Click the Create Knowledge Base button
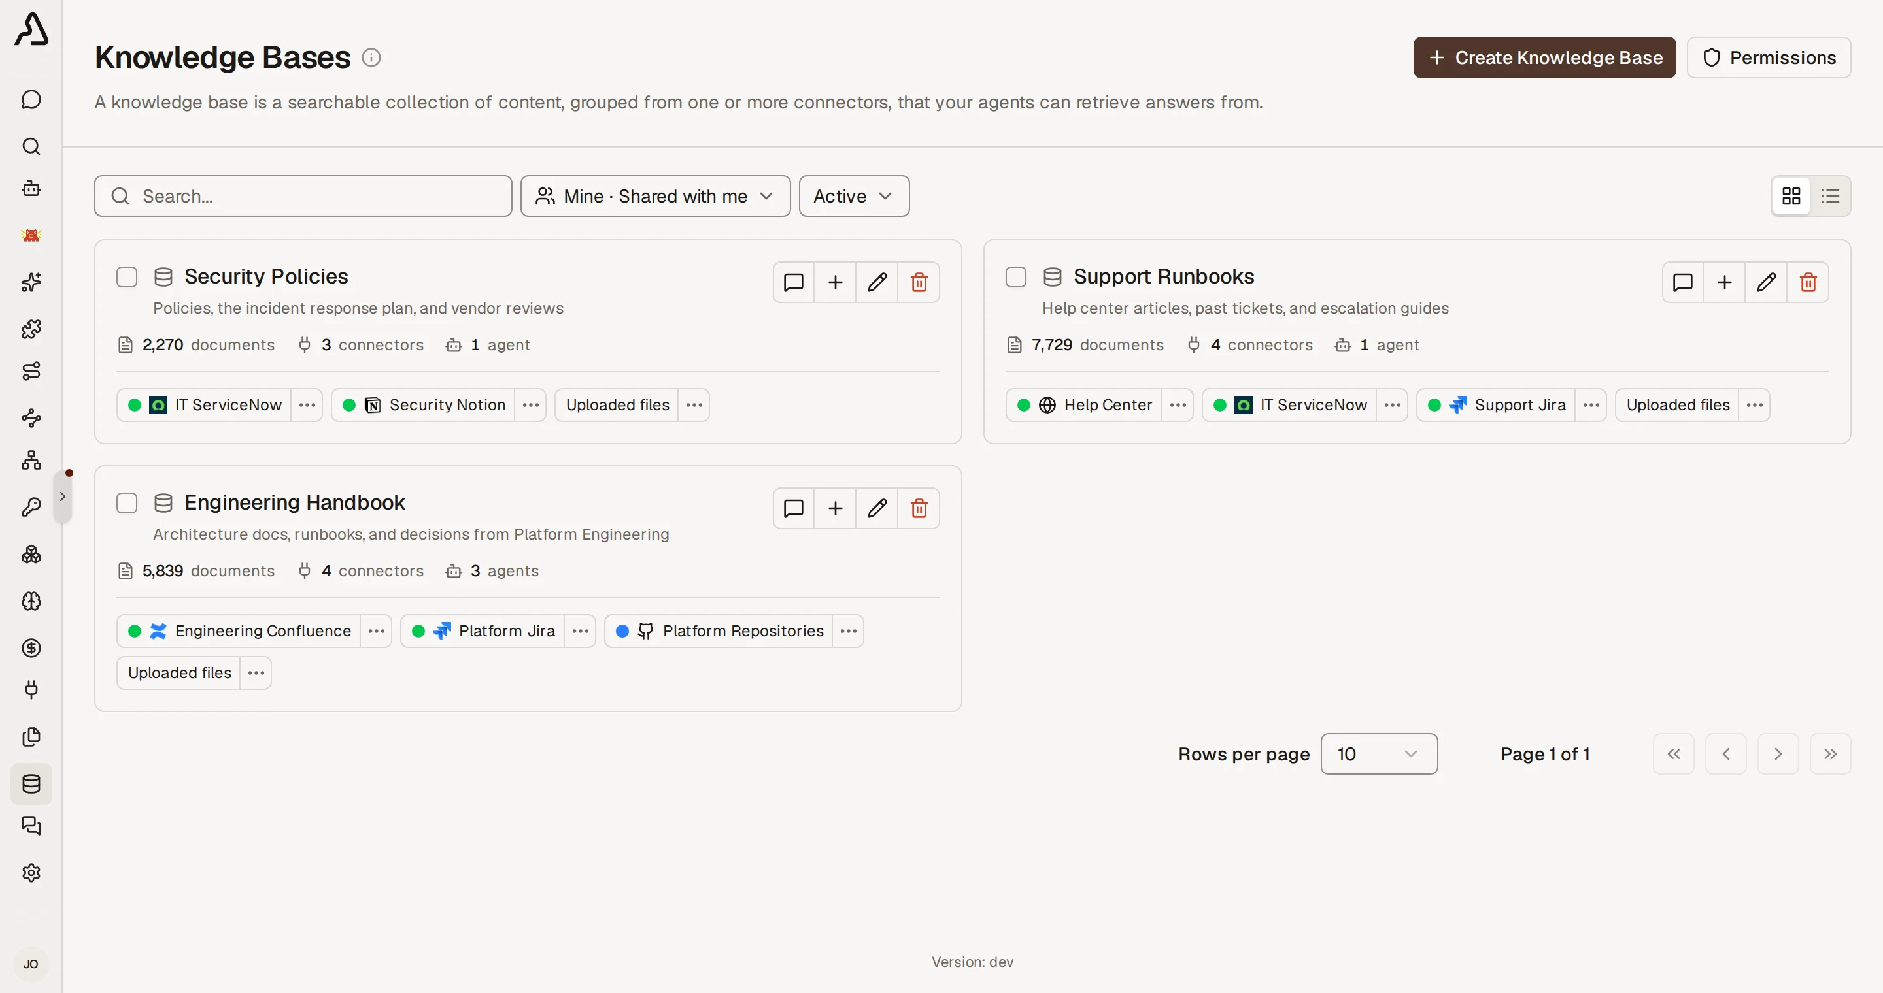 [x=1544, y=57]
